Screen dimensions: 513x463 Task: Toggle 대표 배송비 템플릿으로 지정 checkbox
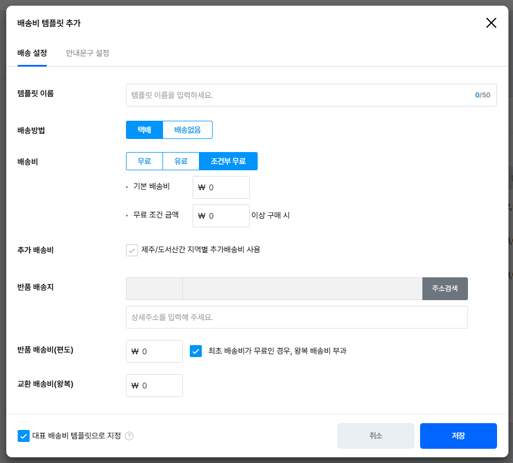click(23, 436)
